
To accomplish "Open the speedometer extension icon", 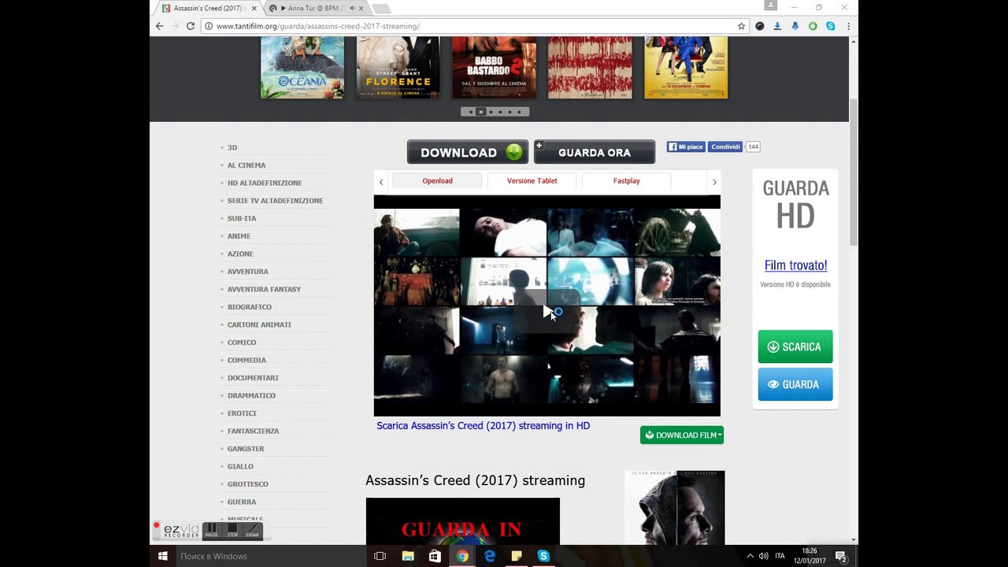I will coord(759,26).
